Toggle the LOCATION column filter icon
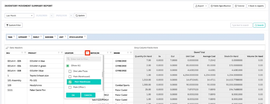The image size is (270, 104). pos(87,53)
